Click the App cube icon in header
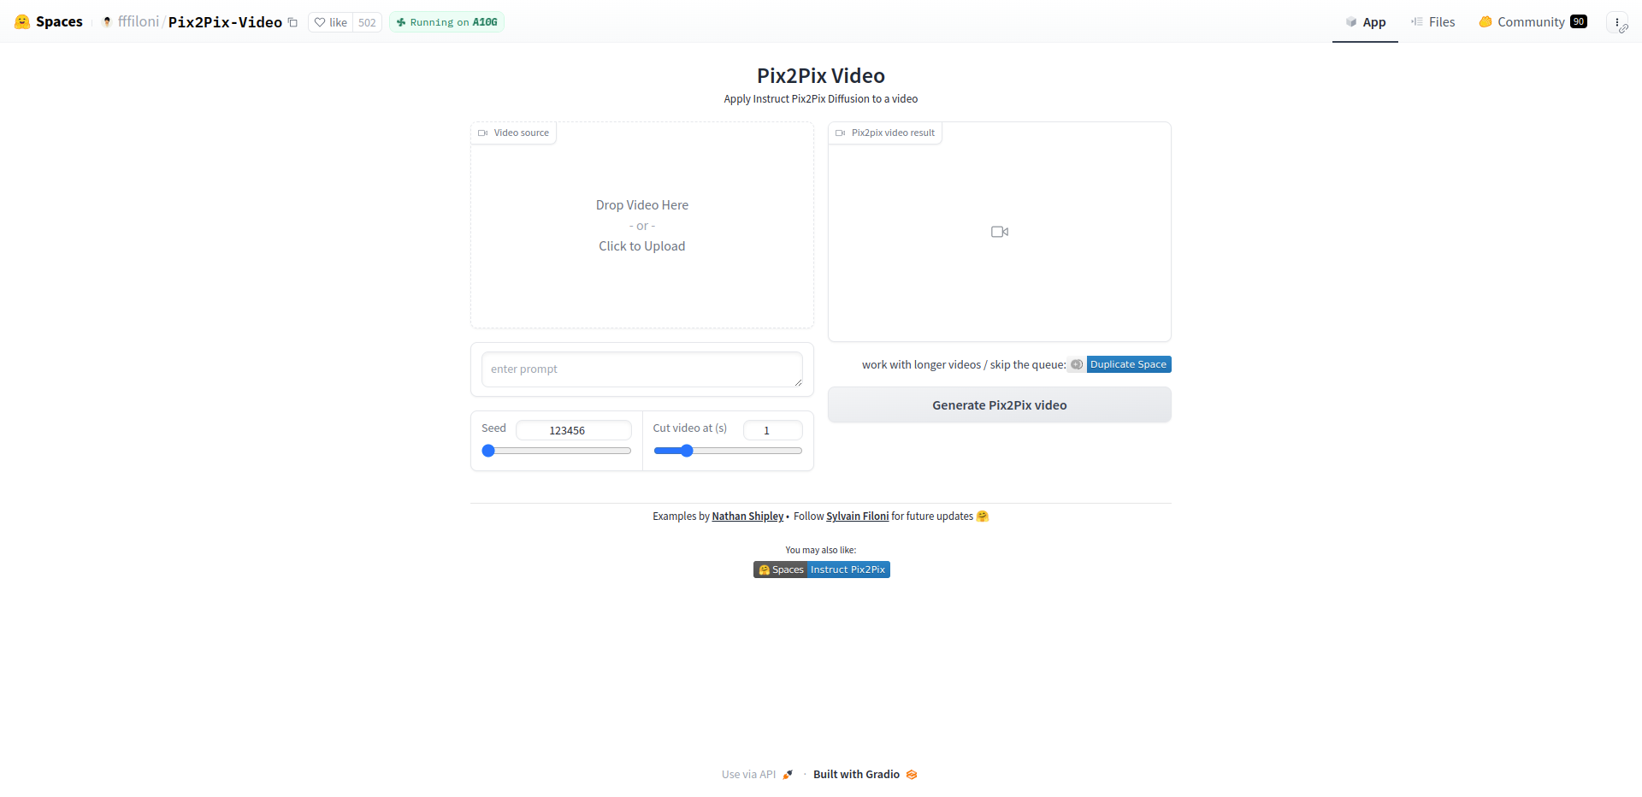The width and height of the screenshot is (1642, 797). point(1351,22)
